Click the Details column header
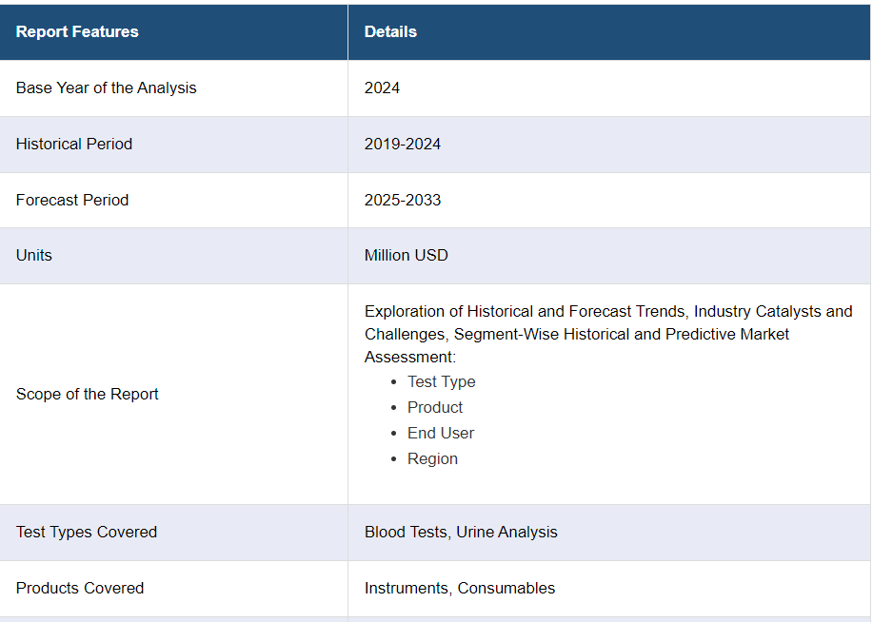Screen dimensions: 873x622 coord(390,31)
